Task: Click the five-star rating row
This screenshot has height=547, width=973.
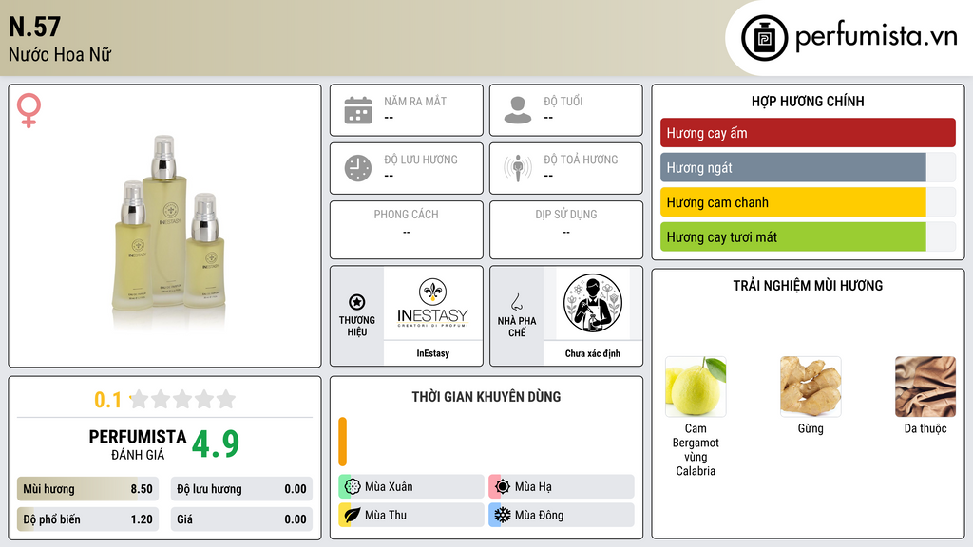Action: tap(182, 399)
